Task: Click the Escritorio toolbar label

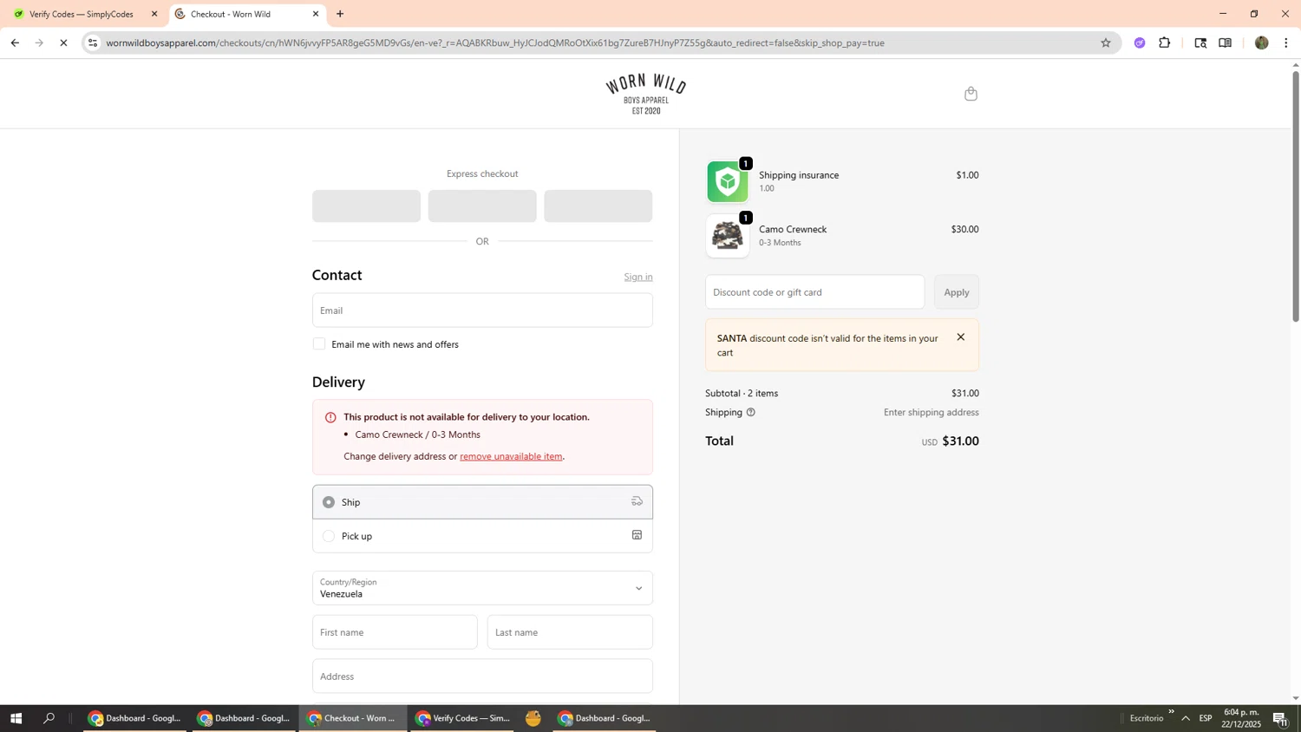Action: 1147,718
